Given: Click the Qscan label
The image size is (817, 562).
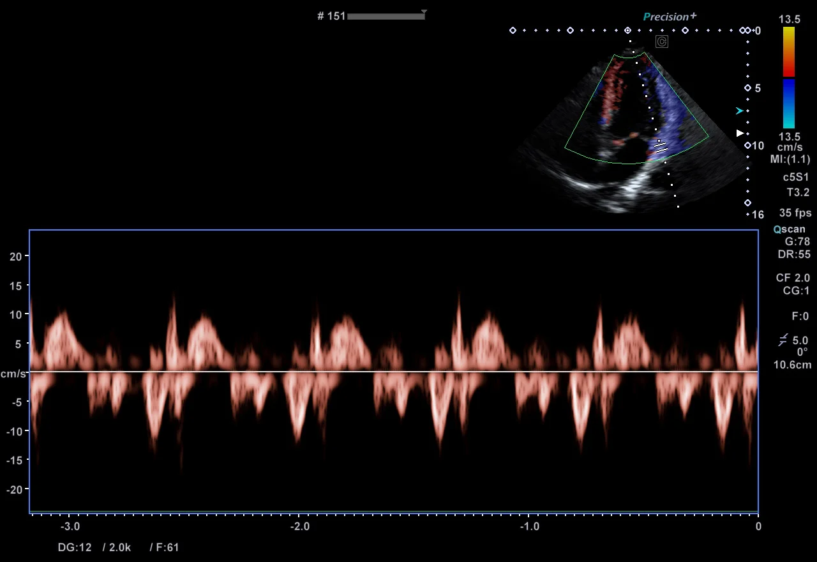Looking at the screenshot, I should (790, 229).
